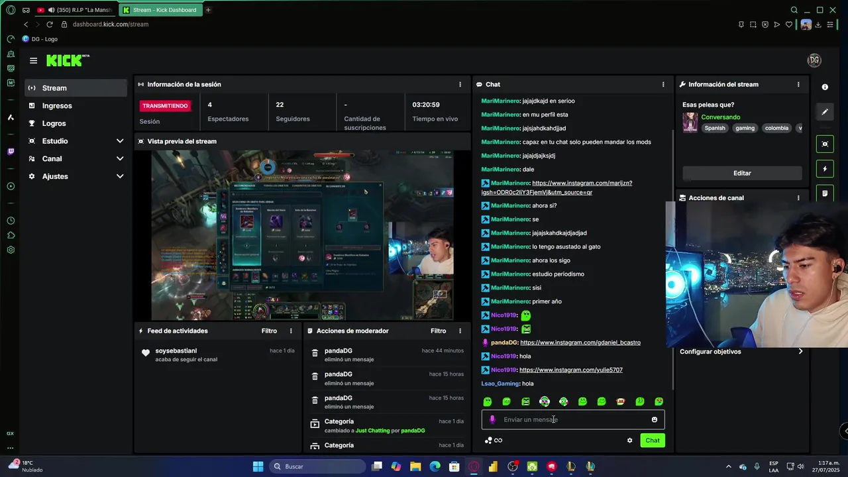This screenshot has height=477, width=848.
Task: Click the KICK logo
Action: tap(68, 60)
